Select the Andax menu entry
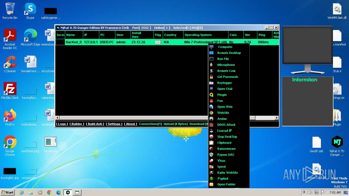This screenshot has width=349, height=196. pyautogui.click(x=229, y=119)
